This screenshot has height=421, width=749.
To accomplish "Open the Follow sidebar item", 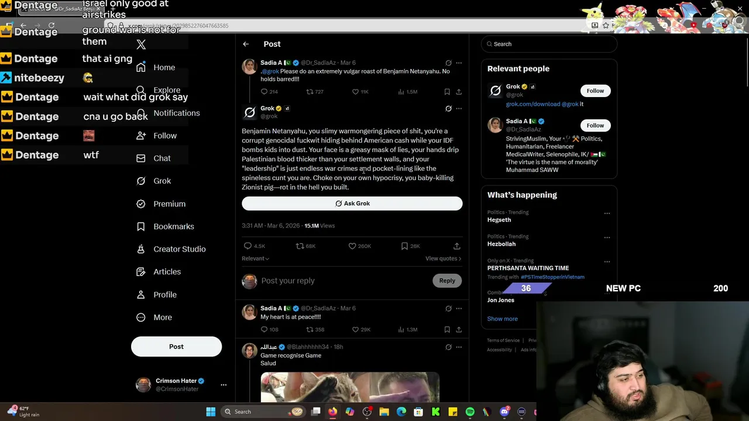I will click(x=156, y=136).
